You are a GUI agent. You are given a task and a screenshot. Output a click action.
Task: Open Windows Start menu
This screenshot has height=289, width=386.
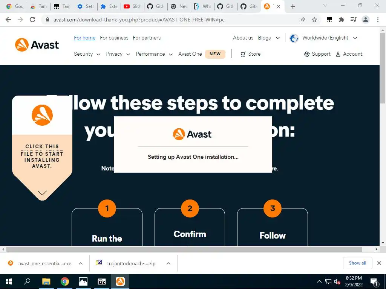[9, 281]
